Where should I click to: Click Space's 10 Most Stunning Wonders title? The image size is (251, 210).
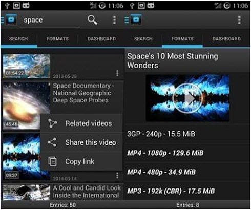point(173,61)
